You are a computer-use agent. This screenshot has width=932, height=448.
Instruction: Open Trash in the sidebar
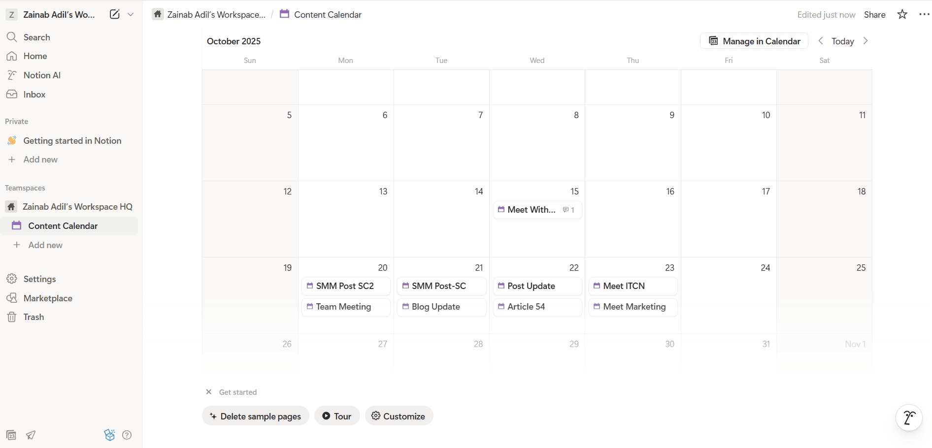(33, 317)
